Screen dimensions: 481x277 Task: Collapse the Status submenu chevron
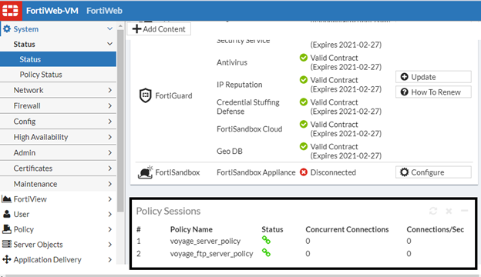coord(109,44)
